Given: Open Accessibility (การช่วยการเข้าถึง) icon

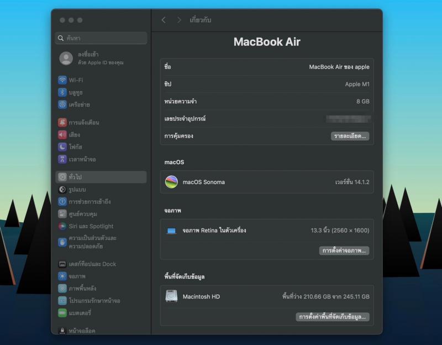Looking at the screenshot, I should (x=62, y=201).
